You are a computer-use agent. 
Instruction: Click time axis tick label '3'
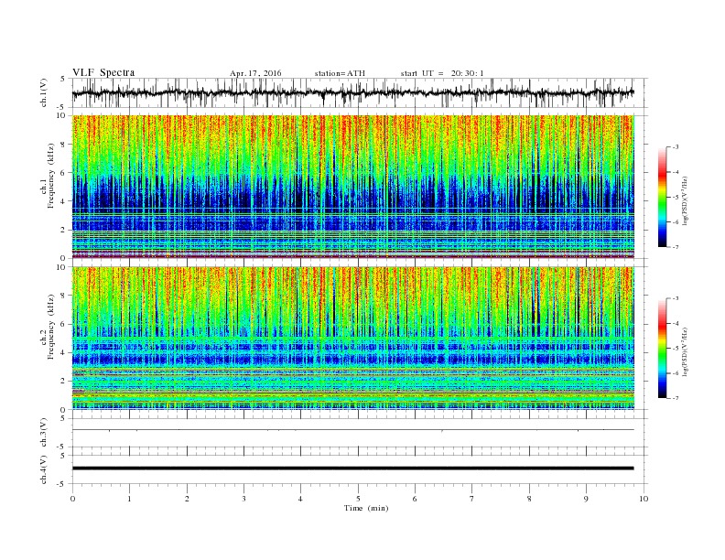click(243, 499)
